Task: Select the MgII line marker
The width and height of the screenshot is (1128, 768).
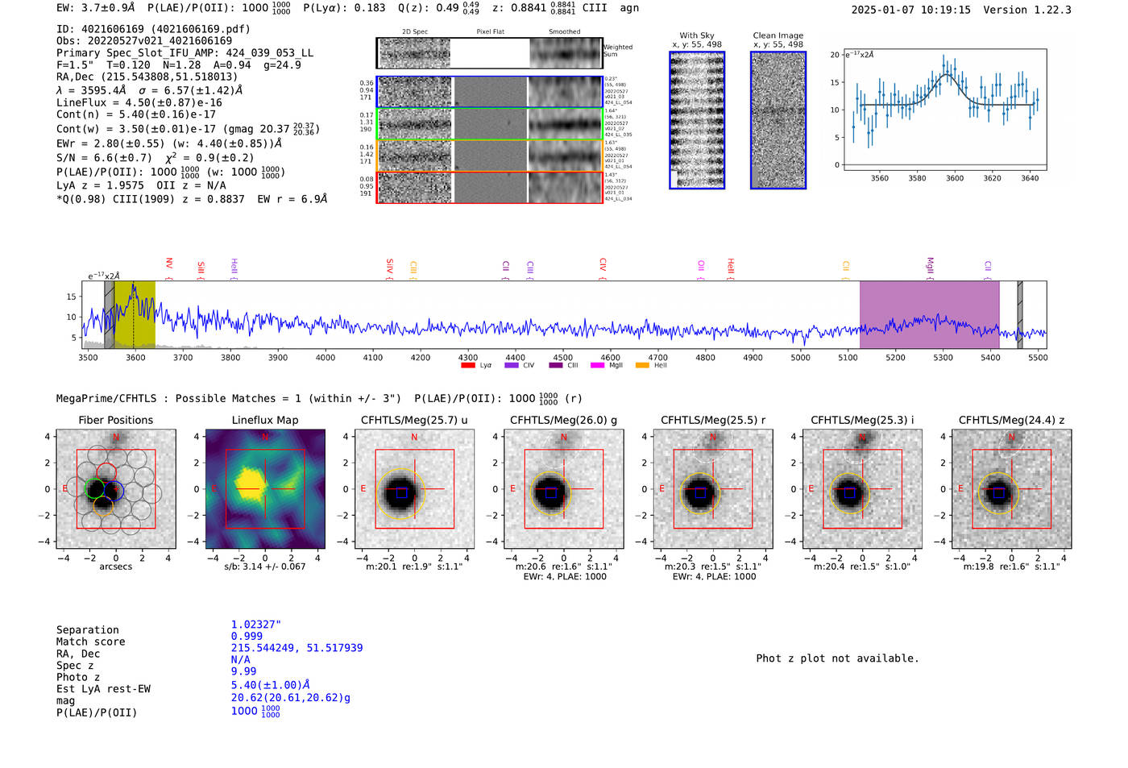Action: pos(930,269)
